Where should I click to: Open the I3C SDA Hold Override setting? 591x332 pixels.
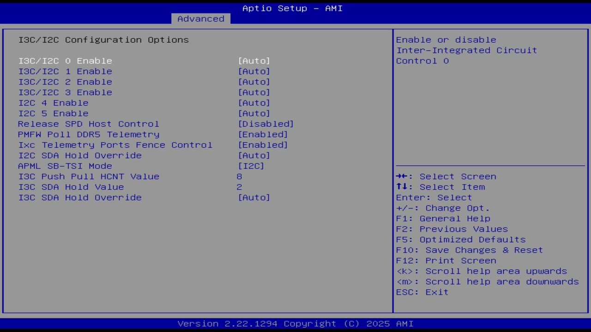click(x=79, y=197)
